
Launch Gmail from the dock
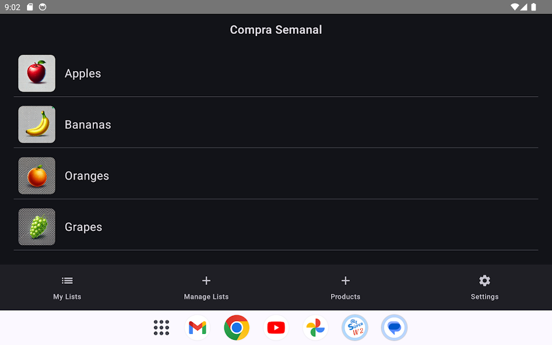click(197, 328)
